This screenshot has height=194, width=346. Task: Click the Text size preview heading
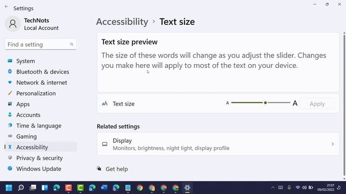130,42
